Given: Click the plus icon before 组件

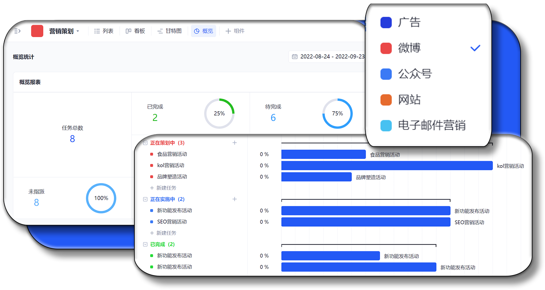Looking at the screenshot, I should pyautogui.click(x=228, y=31).
